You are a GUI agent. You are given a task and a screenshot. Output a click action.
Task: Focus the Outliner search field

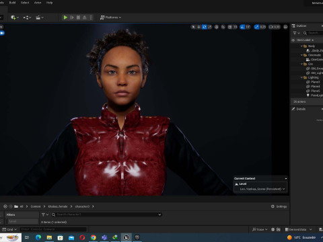pos(313,33)
